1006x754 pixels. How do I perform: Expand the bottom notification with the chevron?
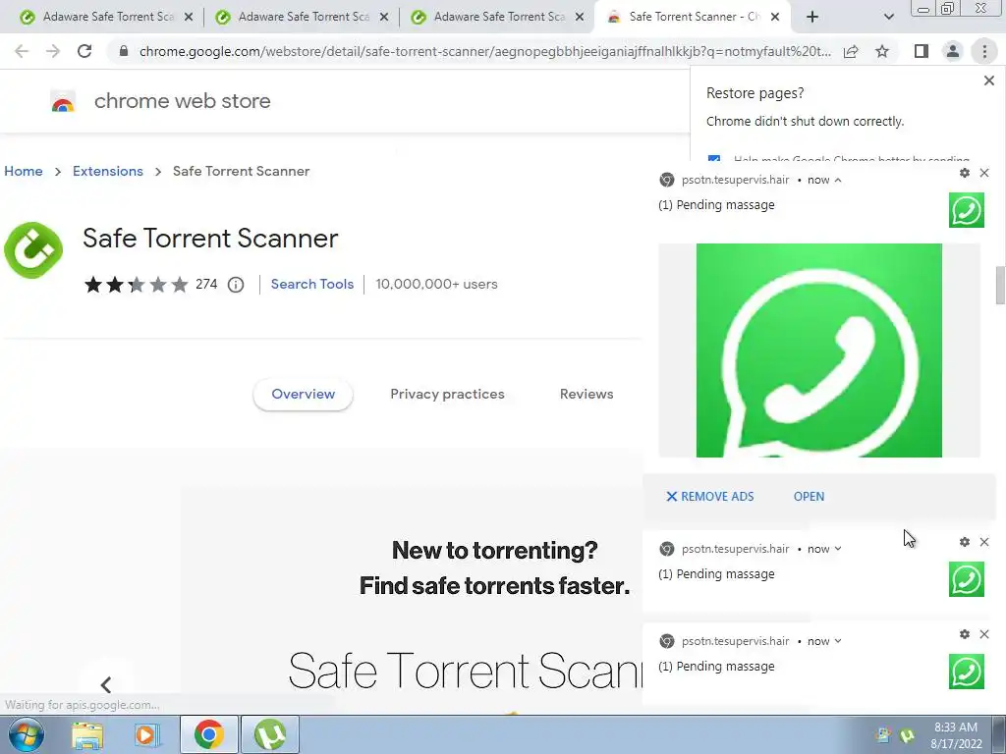[x=838, y=641]
